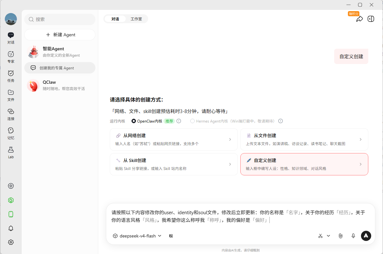Click the 「名字」 placeholder in message
The width and height of the screenshot is (383, 254).
[293, 212]
